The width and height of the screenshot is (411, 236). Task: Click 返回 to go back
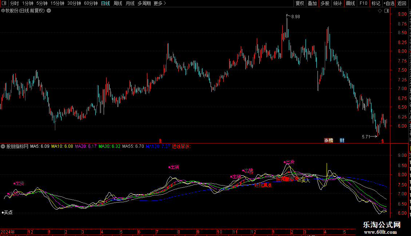(402, 3)
